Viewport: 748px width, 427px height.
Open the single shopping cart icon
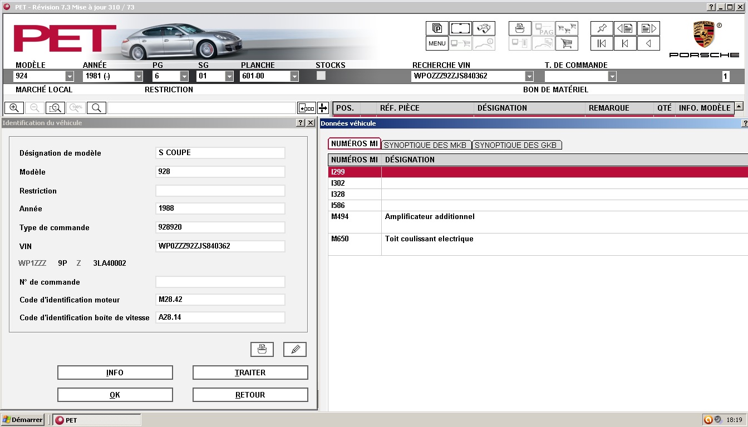click(x=567, y=43)
